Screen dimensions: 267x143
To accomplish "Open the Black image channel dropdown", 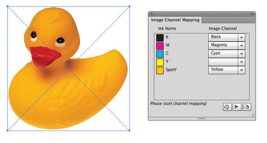I will tap(241, 37).
